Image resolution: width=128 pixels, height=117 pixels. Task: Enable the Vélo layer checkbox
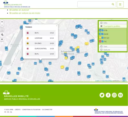101,23
